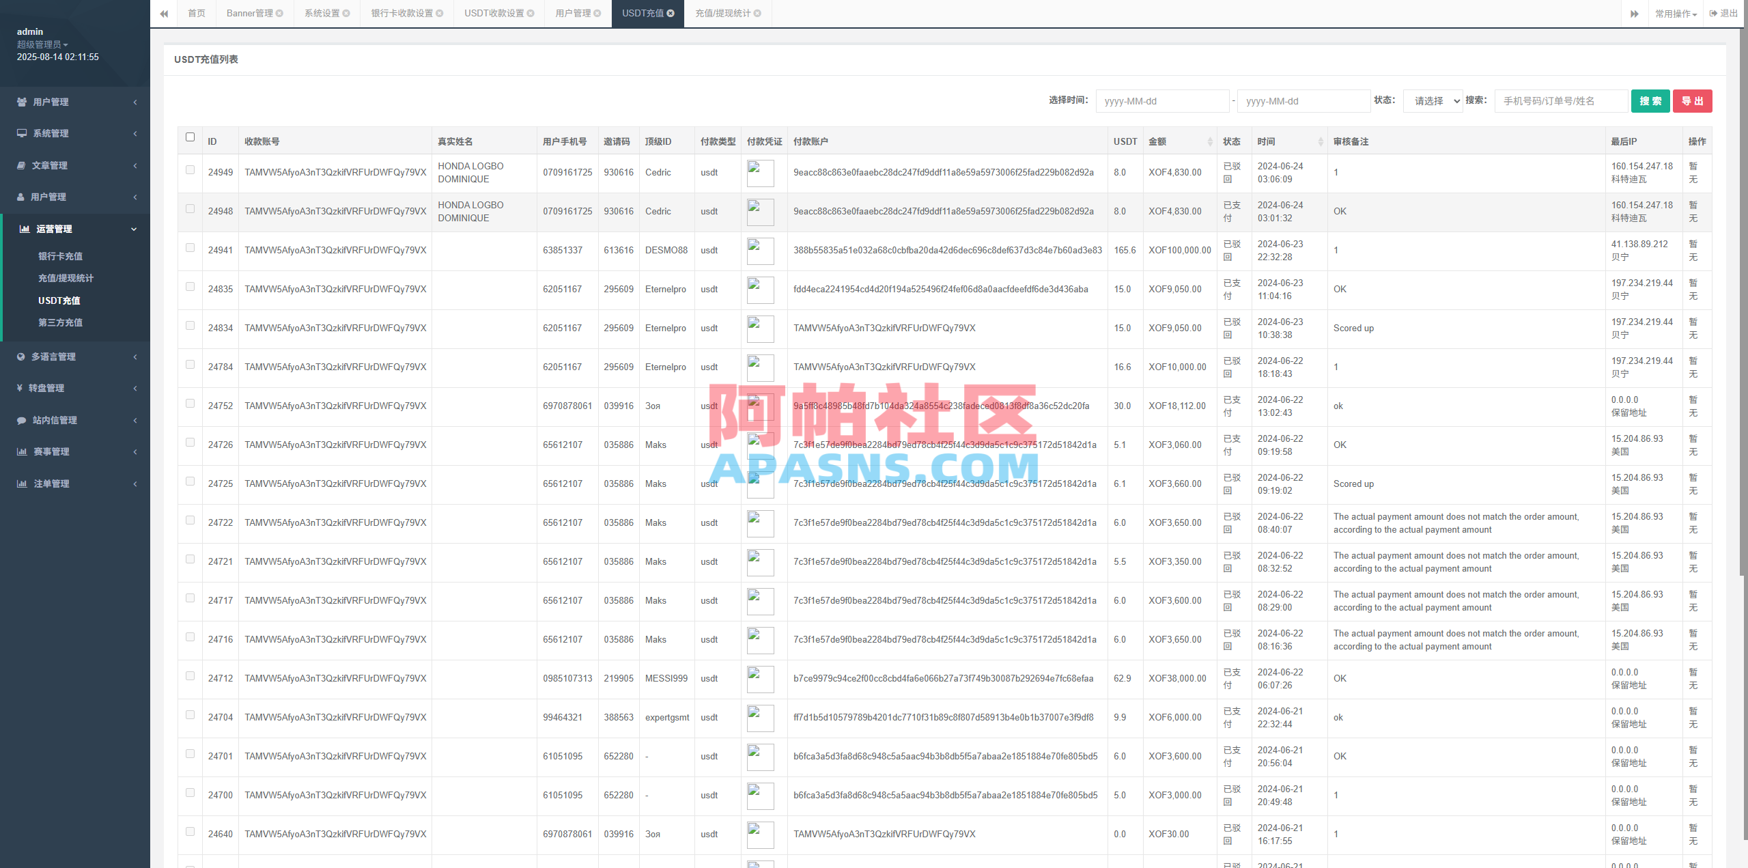Click the 文章管理 book icon
The height and width of the screenshot is (868, 1748).
pos(23,165)
